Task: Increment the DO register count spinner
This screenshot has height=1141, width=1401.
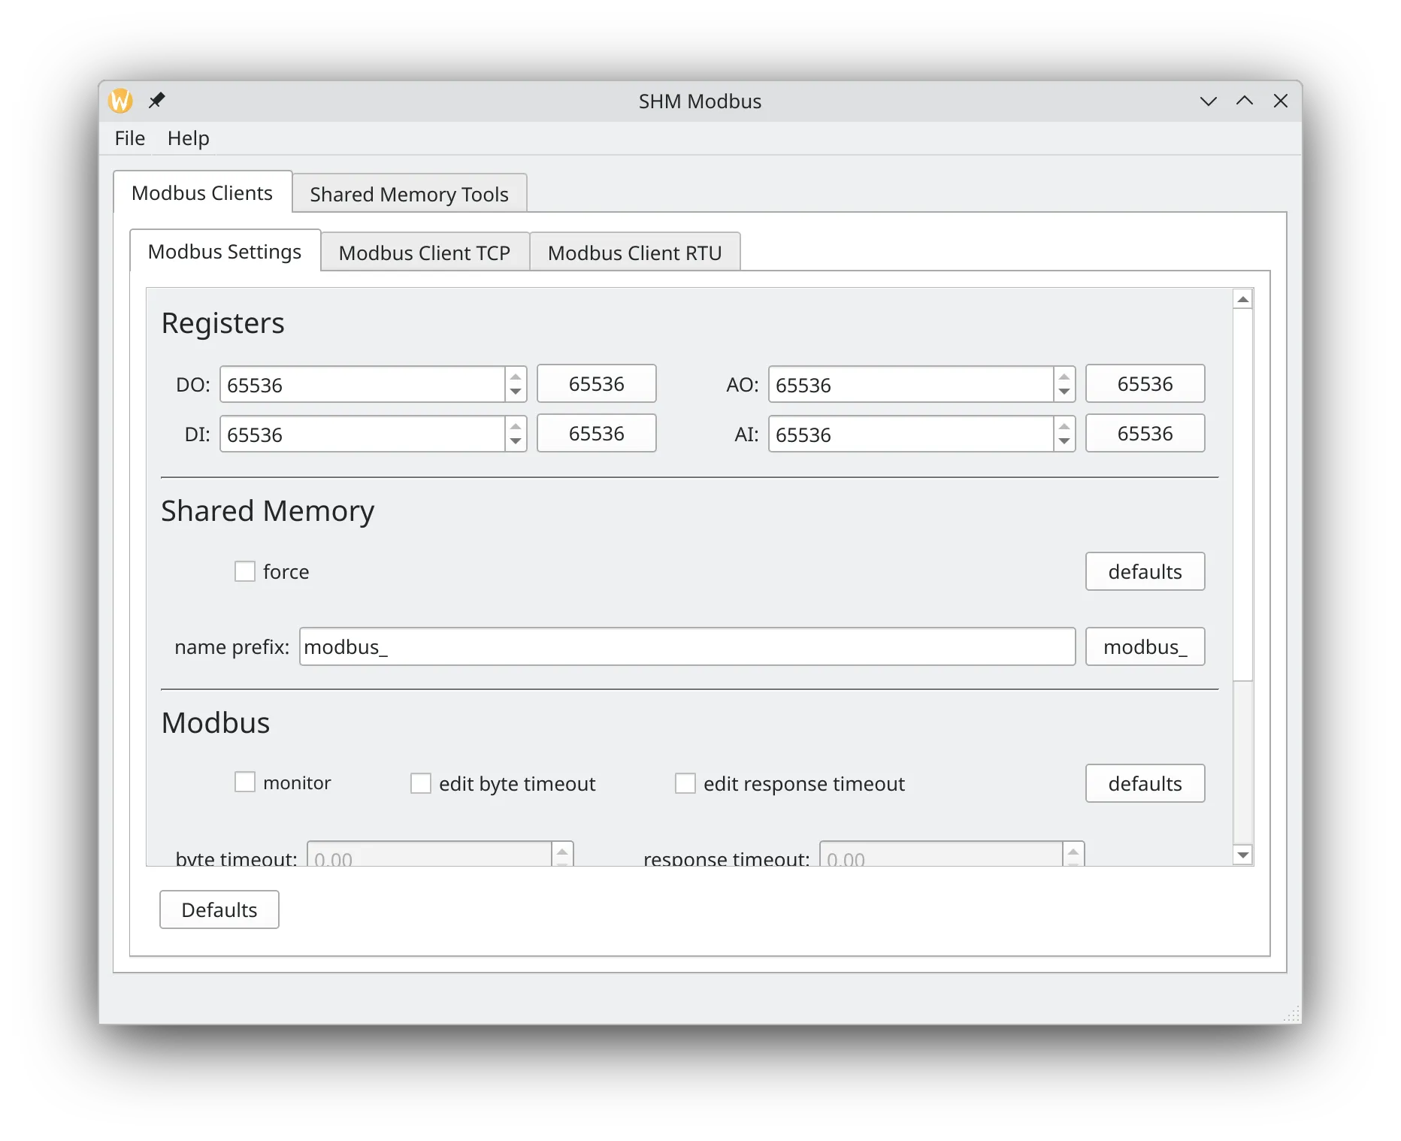Action: (x=516, y=377)
